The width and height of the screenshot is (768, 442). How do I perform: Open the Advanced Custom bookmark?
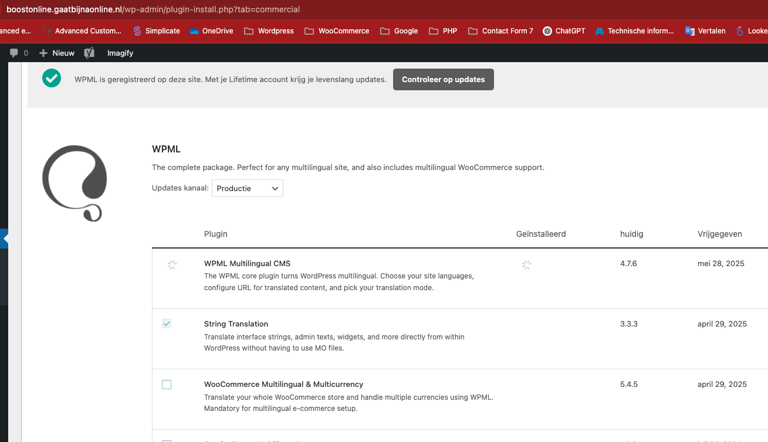(x=82, y=30)
